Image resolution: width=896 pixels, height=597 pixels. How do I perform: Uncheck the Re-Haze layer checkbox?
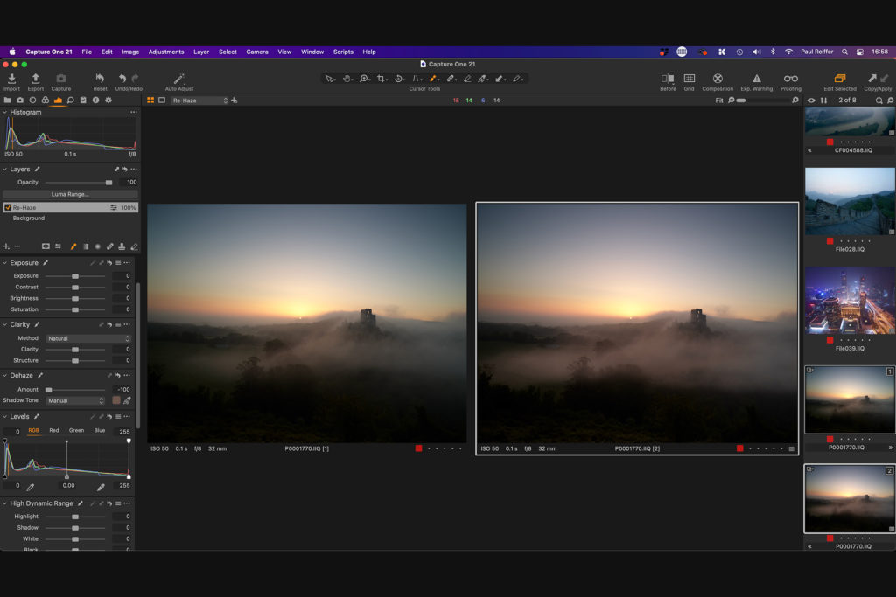pos(8,208)
